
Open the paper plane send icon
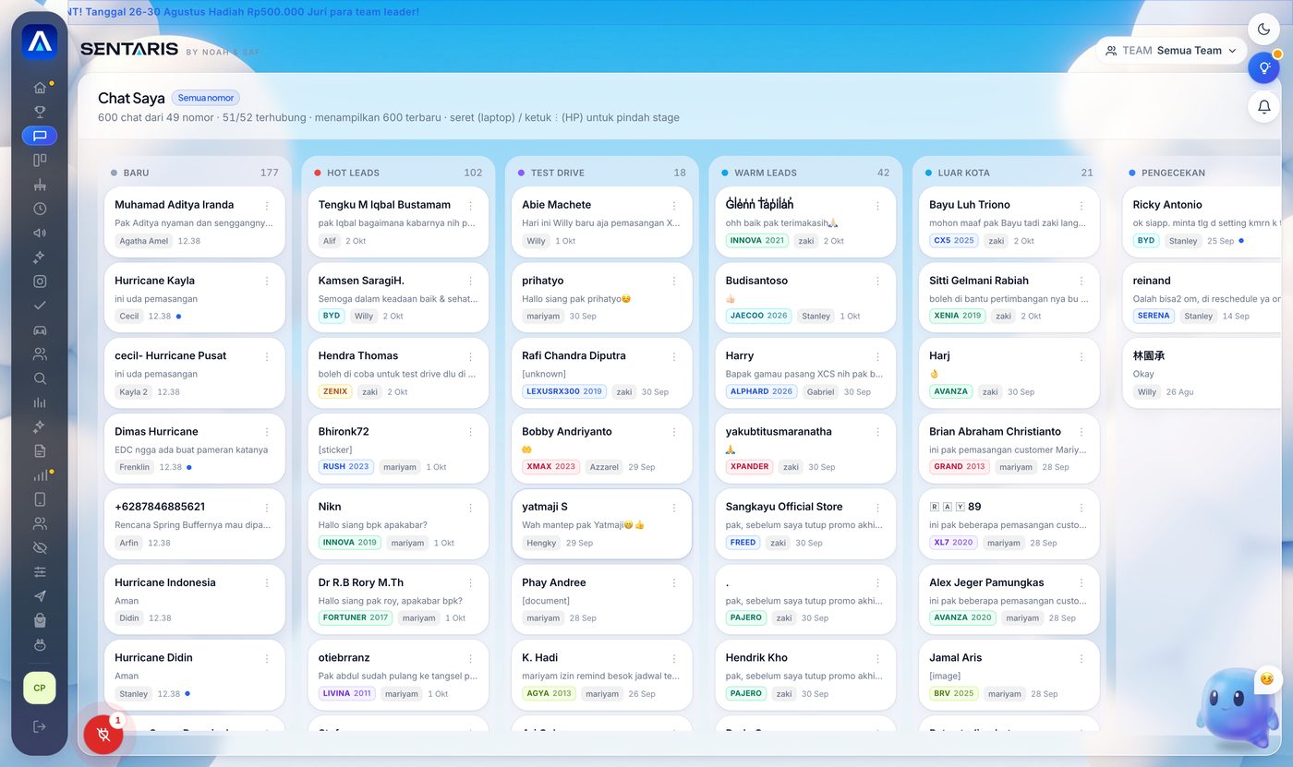[x=40, y=596]
